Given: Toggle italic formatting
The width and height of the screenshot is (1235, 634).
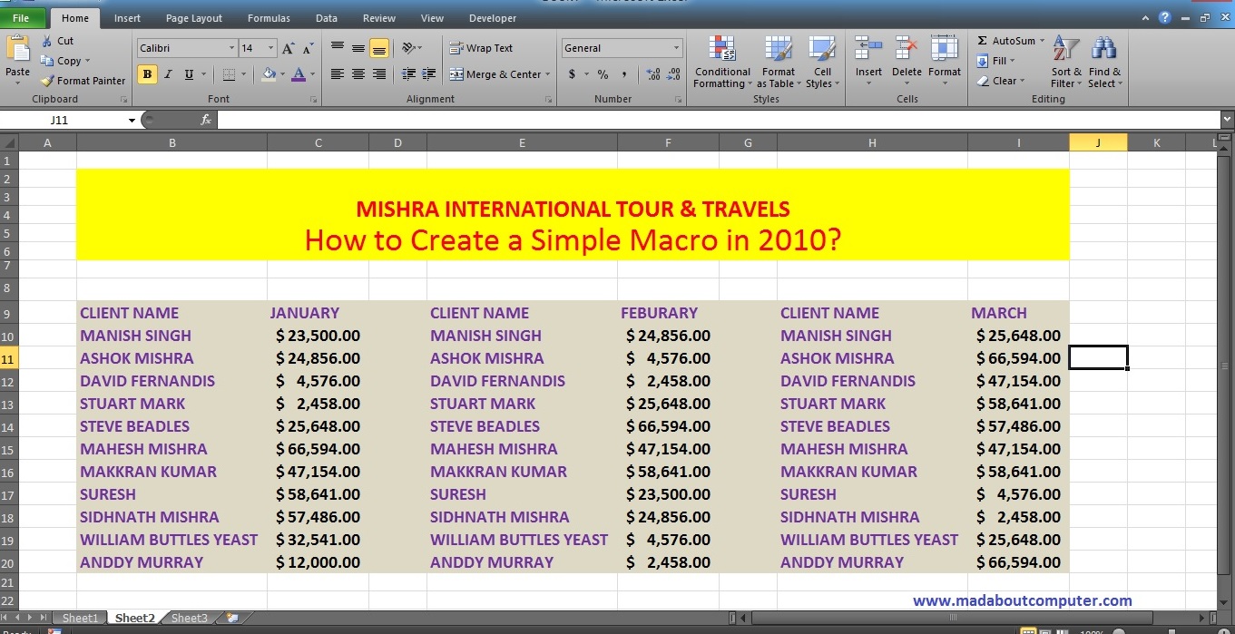Looking at the screenshot, I should [167, 73].
